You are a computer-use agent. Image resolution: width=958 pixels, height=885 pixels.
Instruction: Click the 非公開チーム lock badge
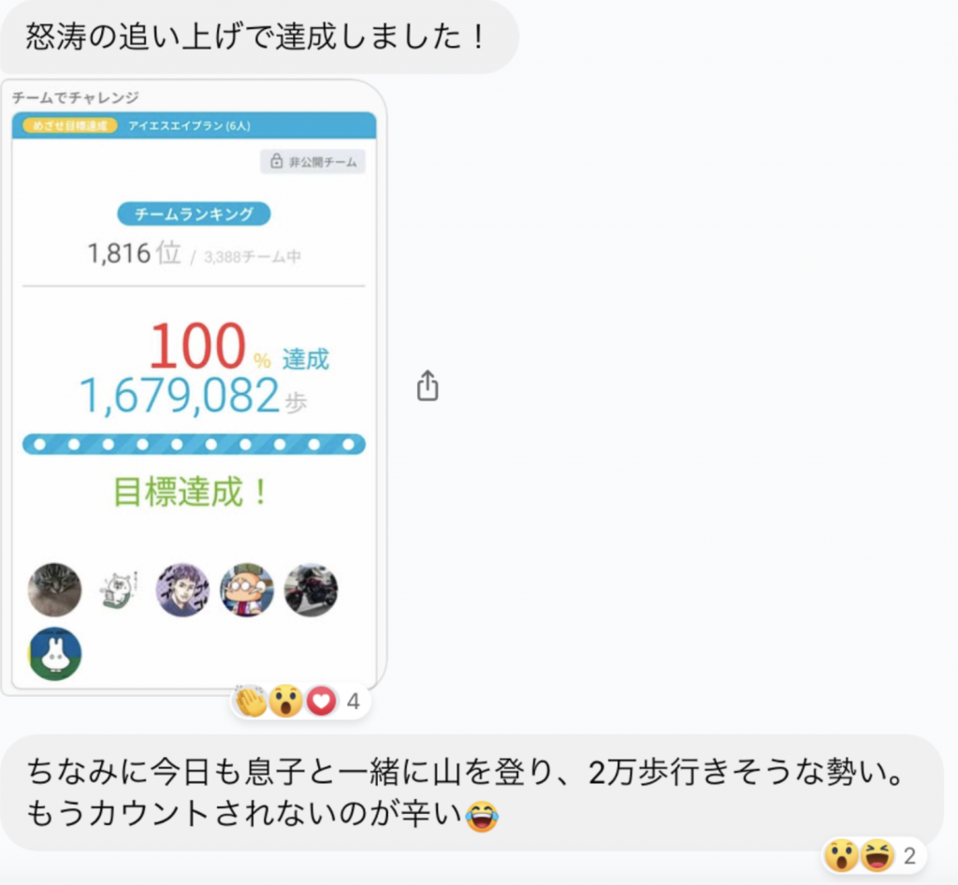[x=312, y=161]
